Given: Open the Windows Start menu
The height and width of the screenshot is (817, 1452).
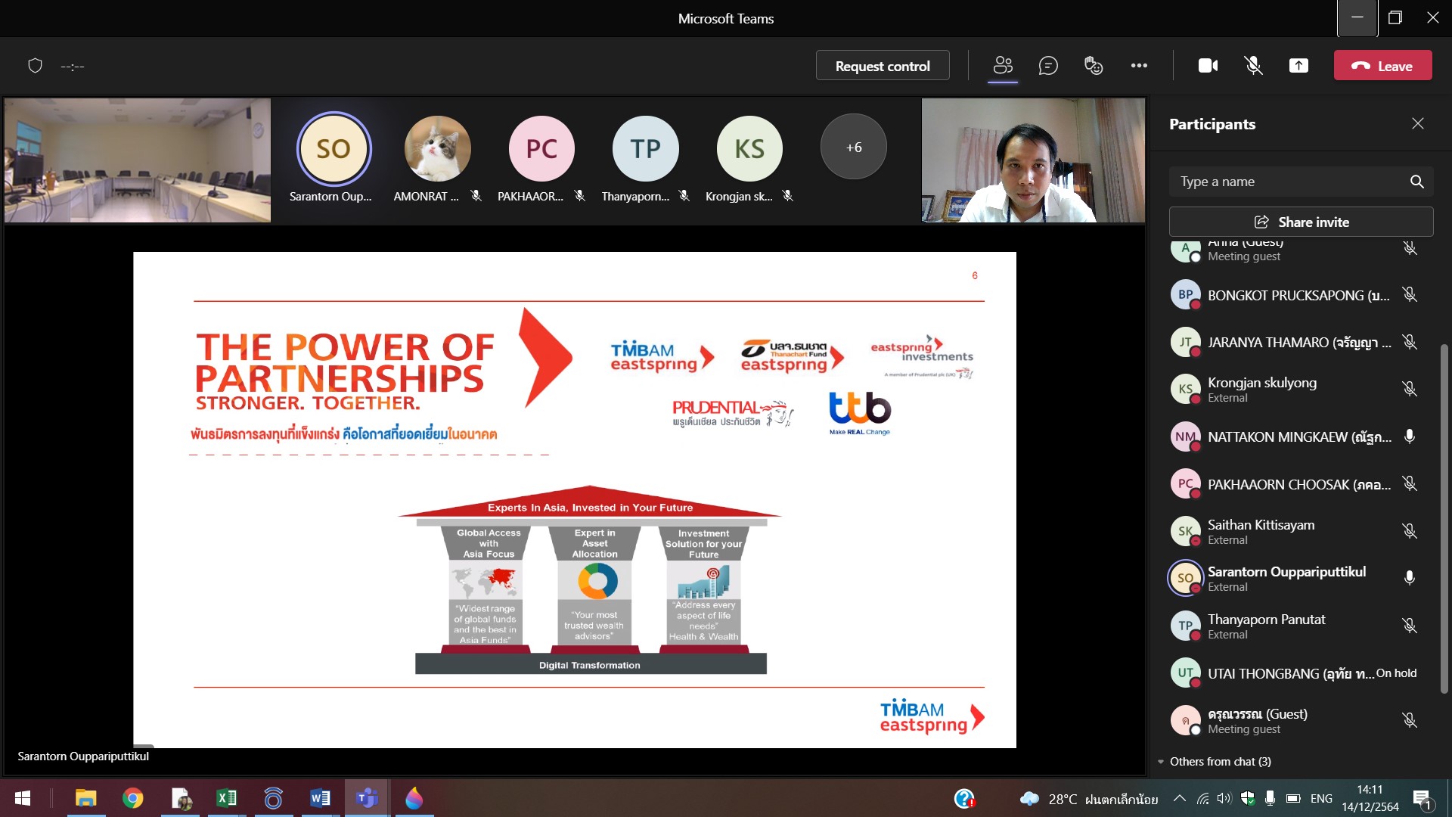Looking at the screenshot, I should click(x=23, y=798).
